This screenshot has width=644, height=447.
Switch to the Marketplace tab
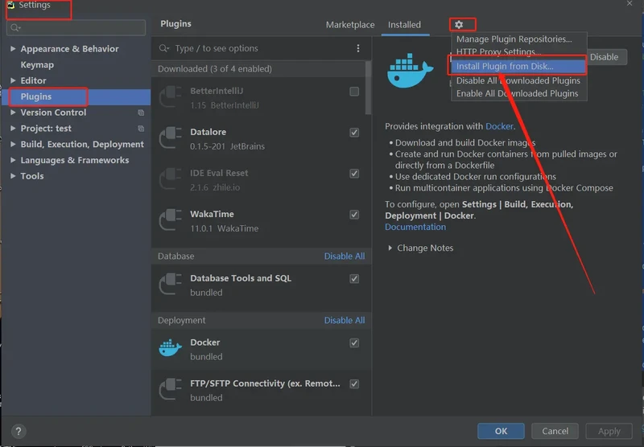click(x=350, y=25)
